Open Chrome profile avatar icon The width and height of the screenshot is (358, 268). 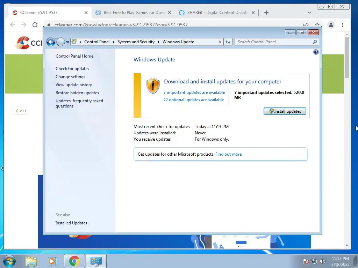pos(331,25)
